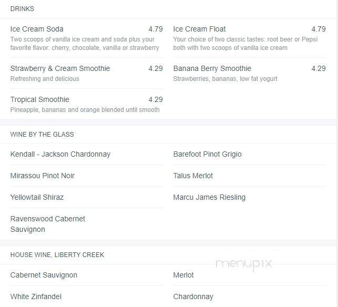This screenshot has height=307, width=338.
Task: Click the menupix watermark logo
Action: 244,264
